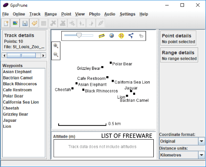
Task: Open the File menu
Action: pyautogui.click(x=5, y=14)
